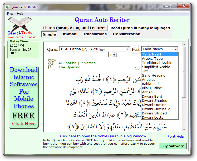This screenshot has height=161, width=197.
Task: Click the scroll down arrow of Quran pane
Action: 184,130
